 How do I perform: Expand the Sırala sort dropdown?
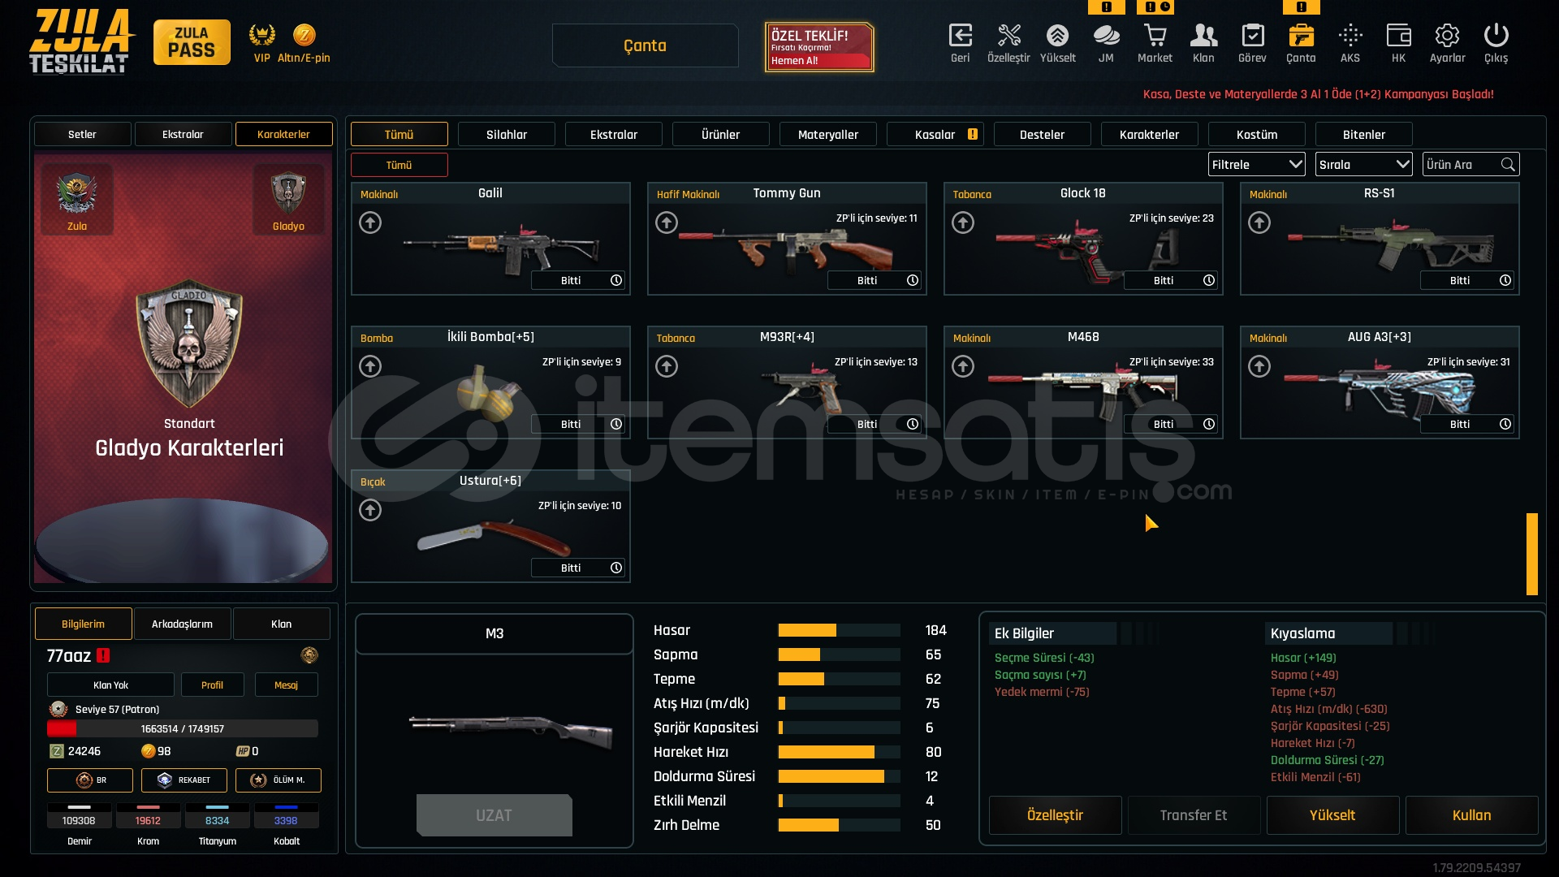click(1363, 164)
